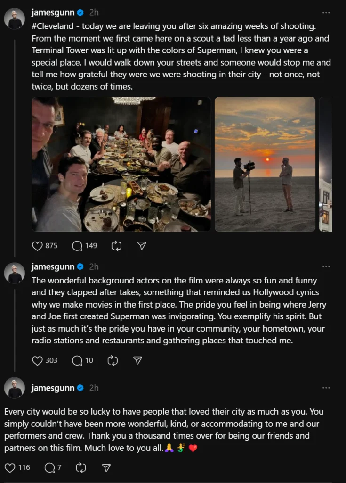The height and width of the screenshot is (483, 346).
Task: Open replies on the 149-comment post
Action: 77,246
